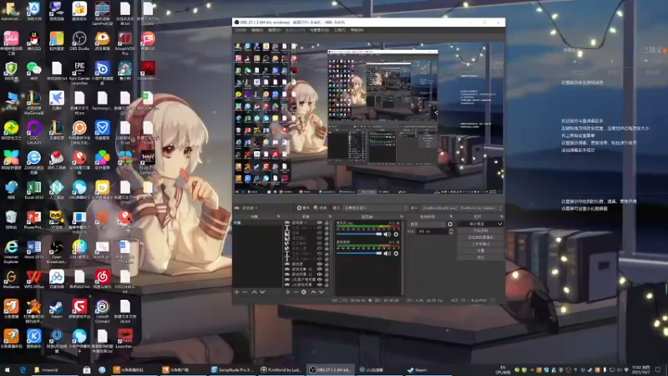Open the 编辑(E) menu in OBS

(257, 30)
